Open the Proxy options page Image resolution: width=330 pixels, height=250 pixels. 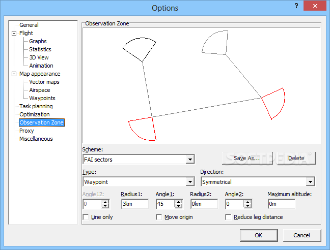[x=26, y=131]
